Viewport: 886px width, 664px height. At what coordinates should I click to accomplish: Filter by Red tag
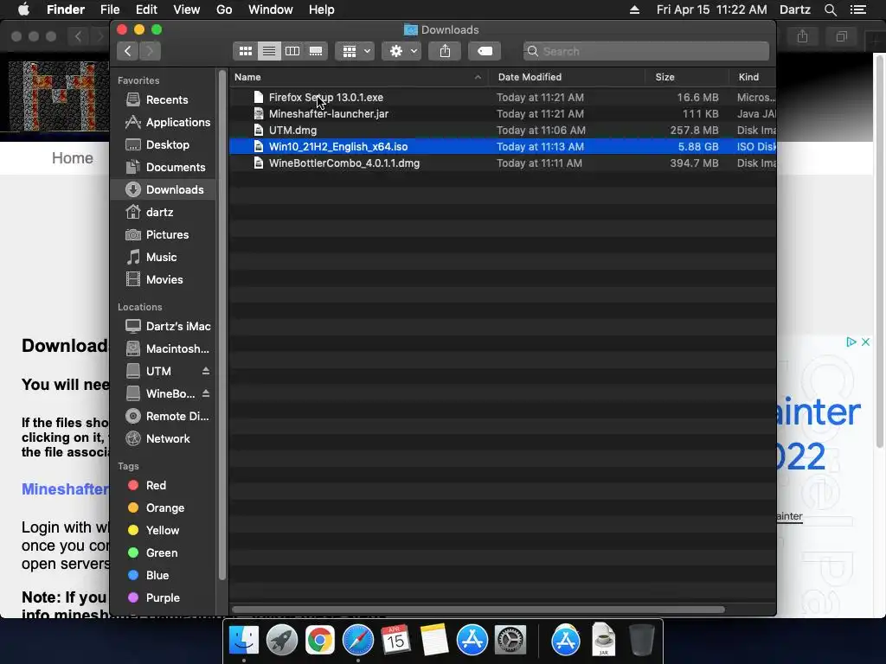pyautogui.click(x=163, y=486)
